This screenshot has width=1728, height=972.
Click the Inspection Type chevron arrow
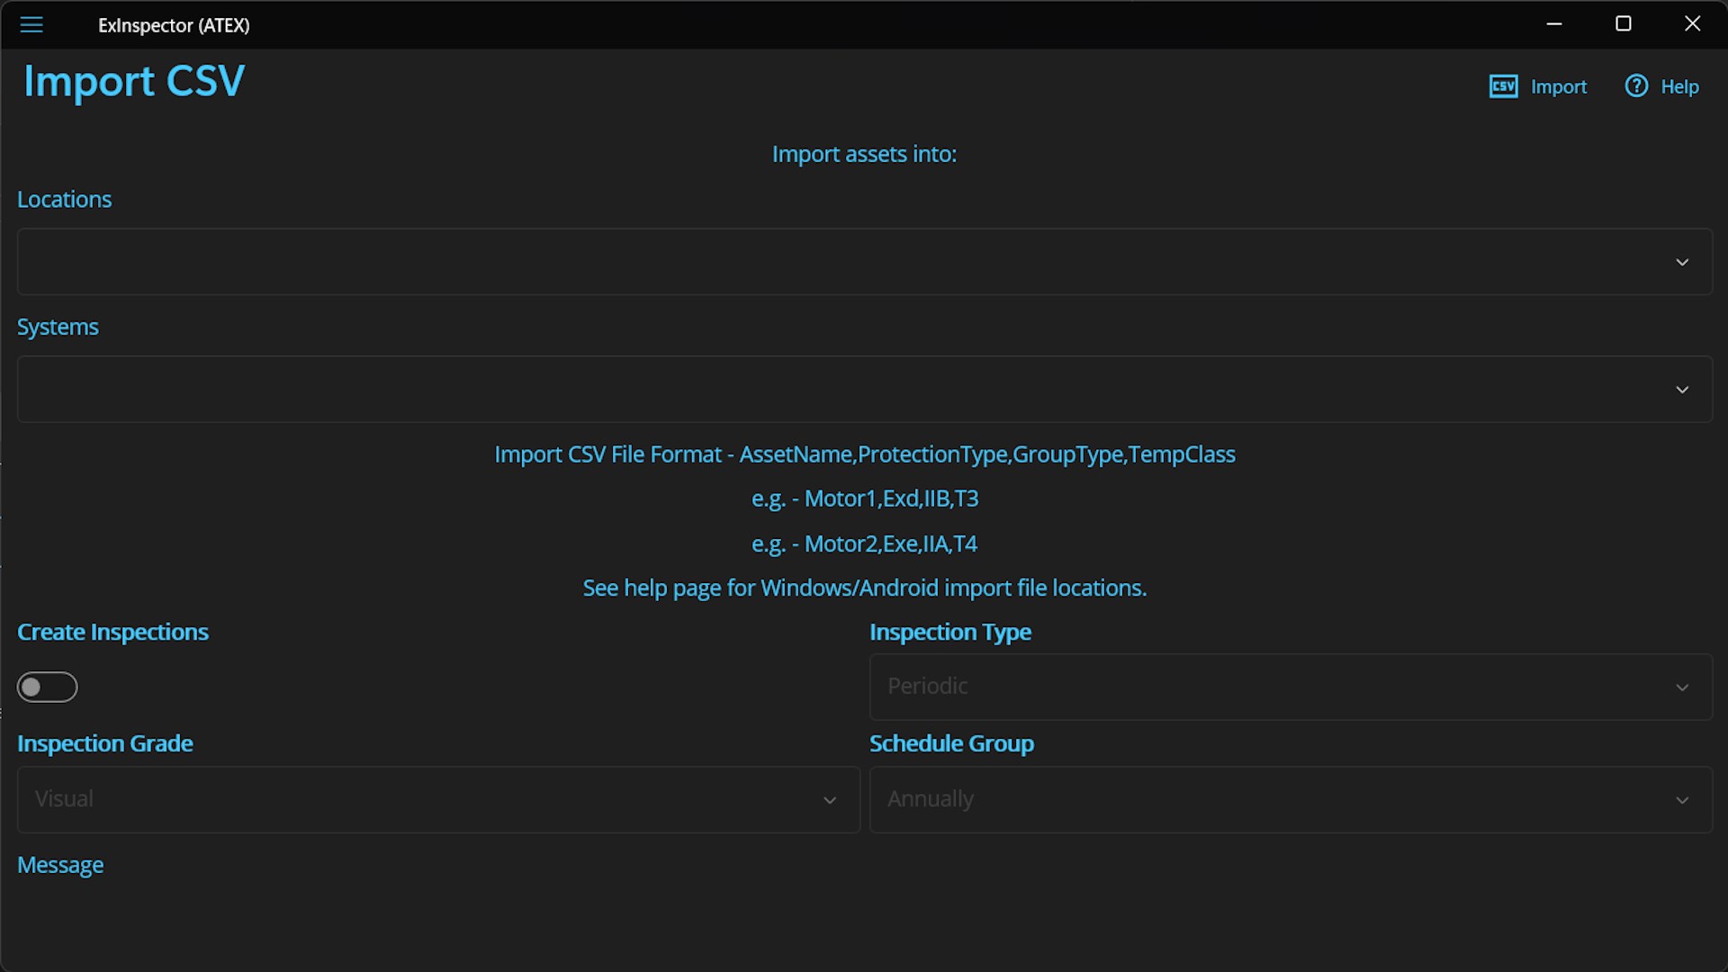click(1681, 688)
